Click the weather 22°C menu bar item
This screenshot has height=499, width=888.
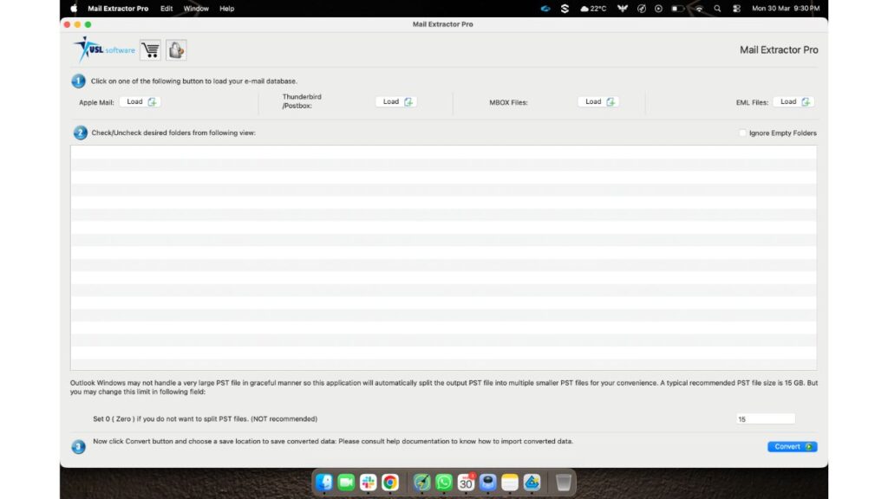click(x=593, y=9)
